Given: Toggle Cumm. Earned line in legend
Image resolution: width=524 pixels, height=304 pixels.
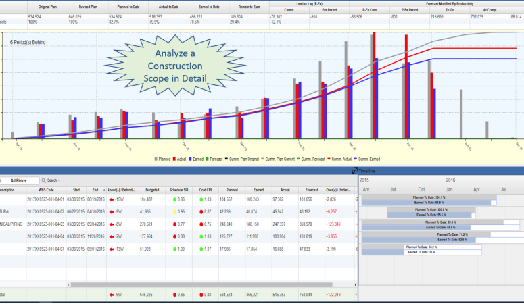Looking at the screenshot, I should point(361,158).
